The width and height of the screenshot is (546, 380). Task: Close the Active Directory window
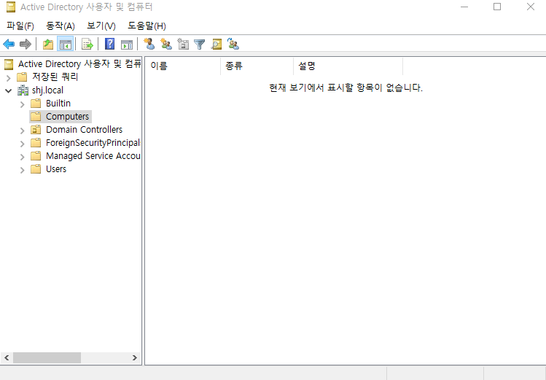531,7
